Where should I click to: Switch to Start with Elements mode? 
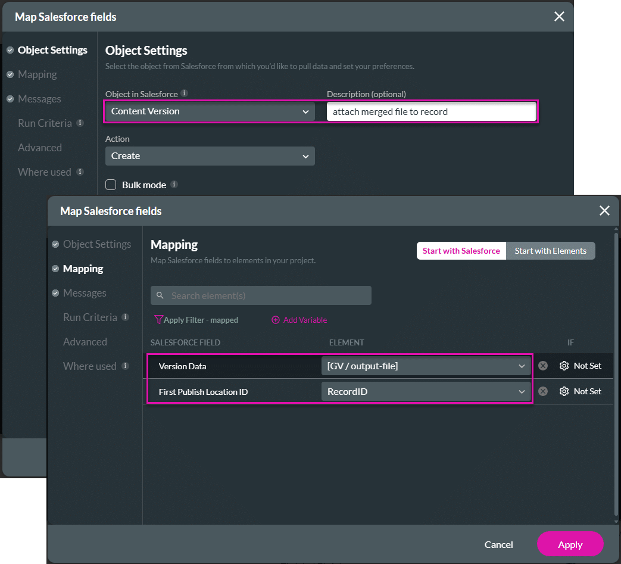coord(551,251)
